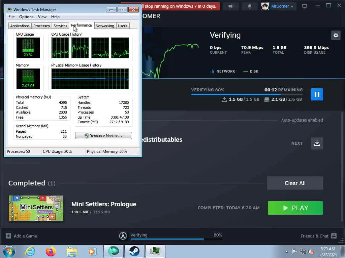Open Windows Explorer from the taskbar
Image resolution: width=345 pixels, height=258 pixels.
[x=72, y=252]
